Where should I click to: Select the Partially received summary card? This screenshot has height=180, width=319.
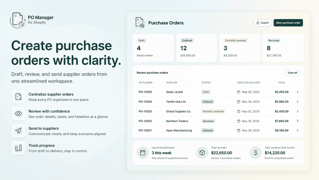(240, 48)
